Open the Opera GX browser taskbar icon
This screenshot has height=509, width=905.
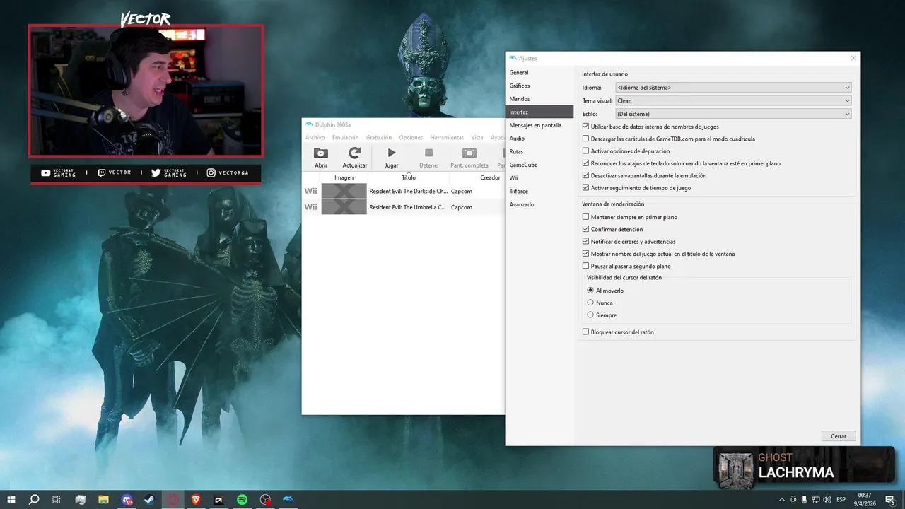(x=173, y=500)
